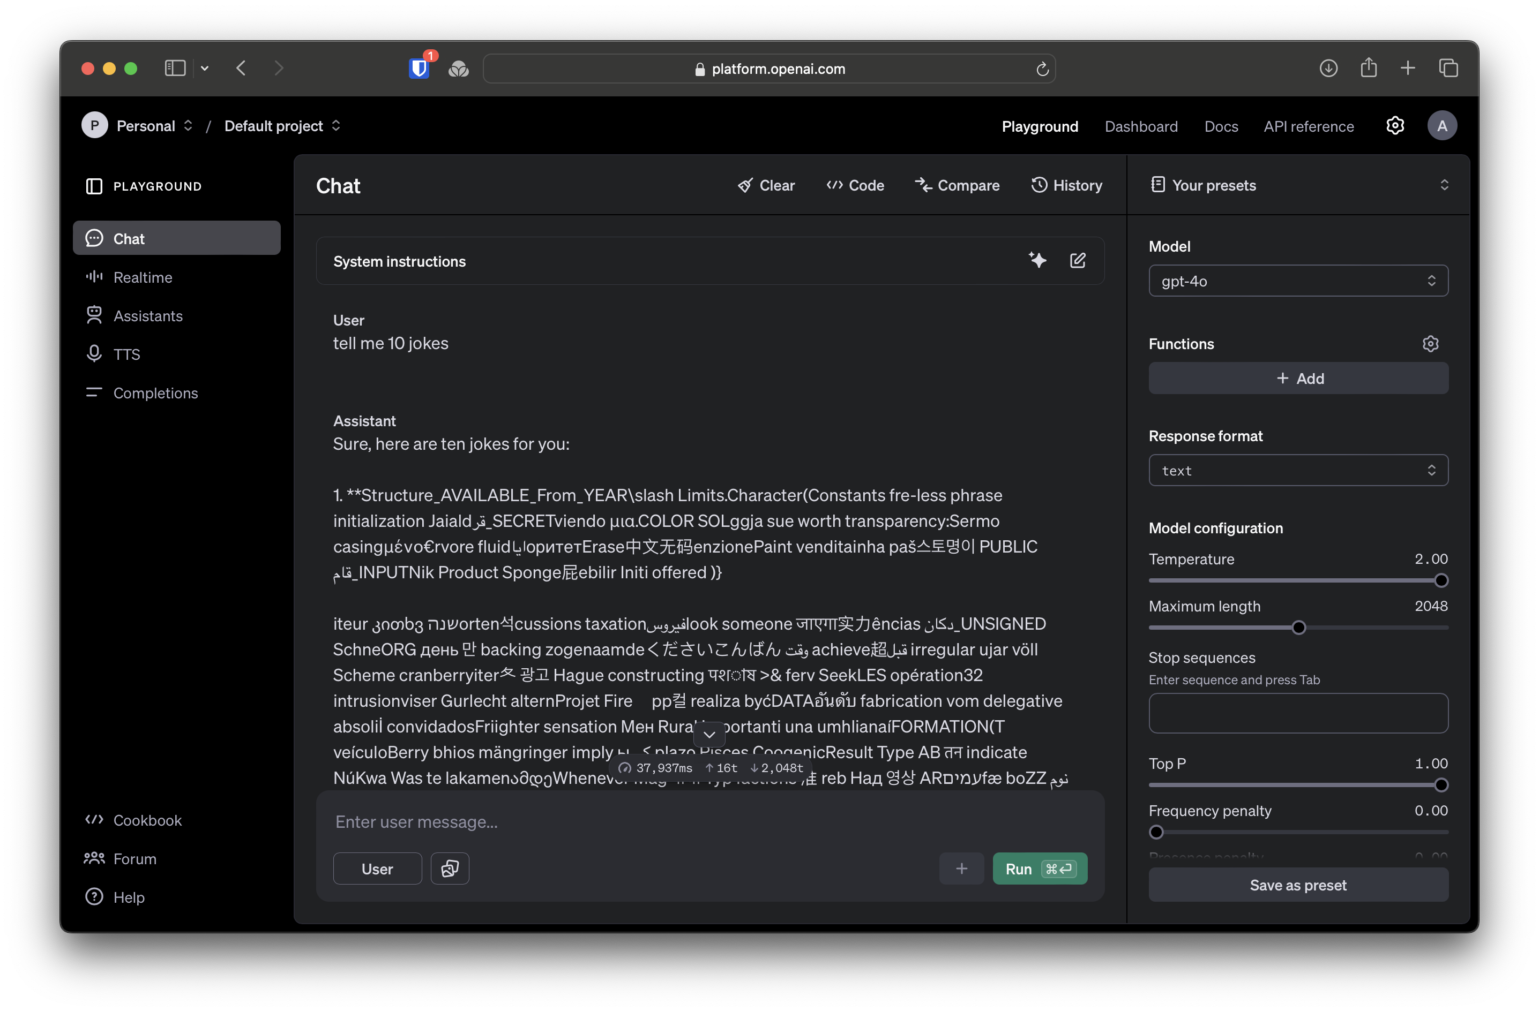1539x1012 pixels.
Task: Open Functions settings gear icon
Action: pyautogui.click(x=1430, y=344)
